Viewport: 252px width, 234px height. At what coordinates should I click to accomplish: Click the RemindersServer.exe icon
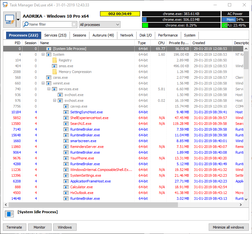tap(66, 147)
